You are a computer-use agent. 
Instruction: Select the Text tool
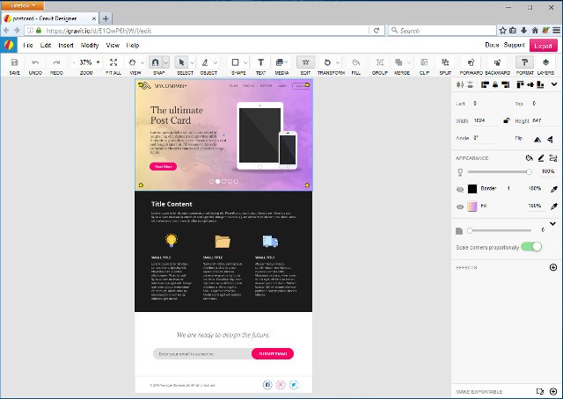click(260, 62)
